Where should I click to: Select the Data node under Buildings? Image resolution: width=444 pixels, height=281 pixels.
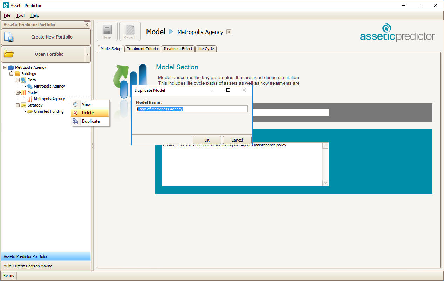click(x=32, y=80)
